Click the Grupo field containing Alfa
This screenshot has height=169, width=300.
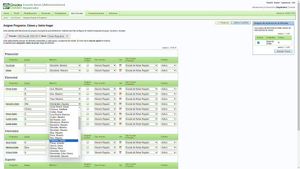tap(35, 104)
